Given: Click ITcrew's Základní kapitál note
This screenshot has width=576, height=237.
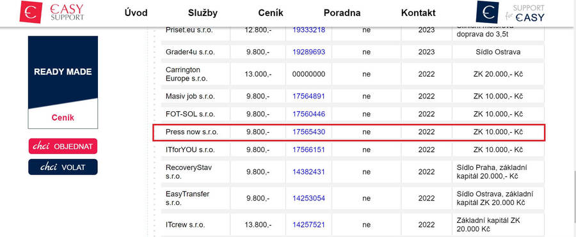Looking at the screenshot, I should [488, 224].
